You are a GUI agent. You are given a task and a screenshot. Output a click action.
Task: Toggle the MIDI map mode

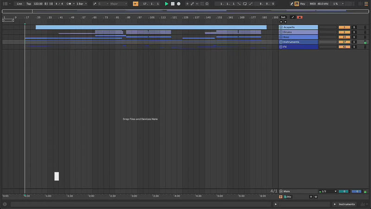(313, 4)
